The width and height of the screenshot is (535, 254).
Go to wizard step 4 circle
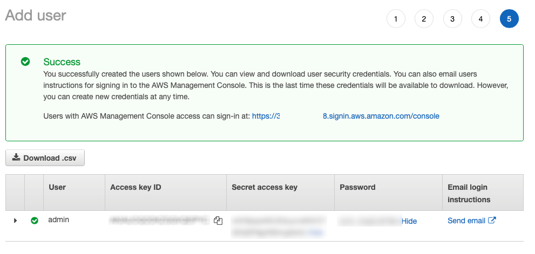tap(481, 19)
